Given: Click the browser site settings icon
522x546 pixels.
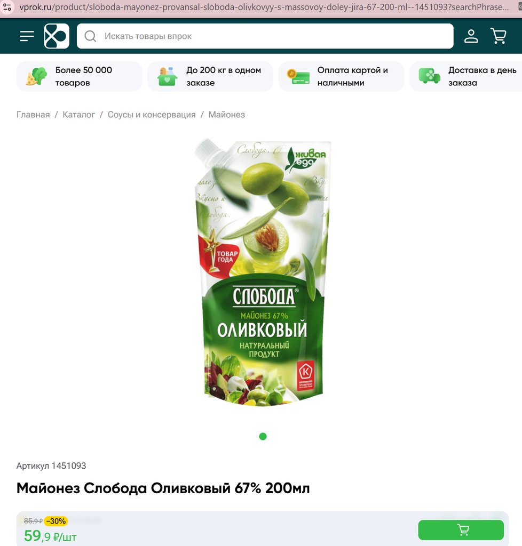Looking at the screenshot, I should (x=7, y=6).
